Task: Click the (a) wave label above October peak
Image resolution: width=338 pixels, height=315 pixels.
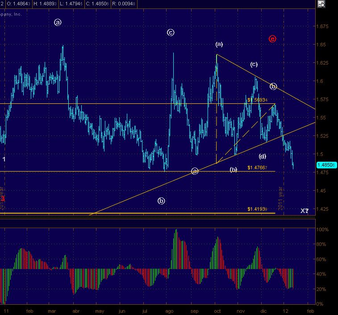Action: [x=219, y=45]
